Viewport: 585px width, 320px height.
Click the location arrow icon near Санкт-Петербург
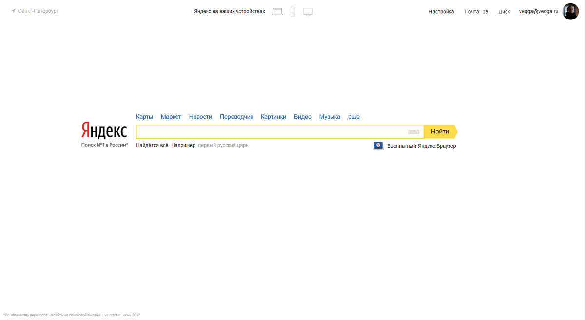[x=13, y=11]
